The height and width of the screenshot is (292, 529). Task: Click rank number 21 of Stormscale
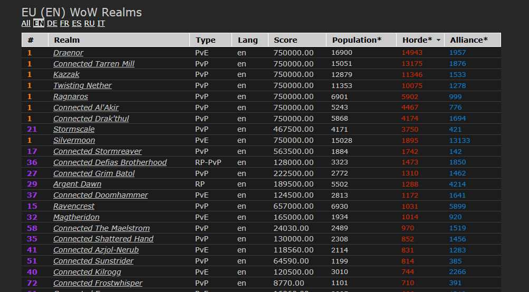pyautogui.click(x=32, y=129)
